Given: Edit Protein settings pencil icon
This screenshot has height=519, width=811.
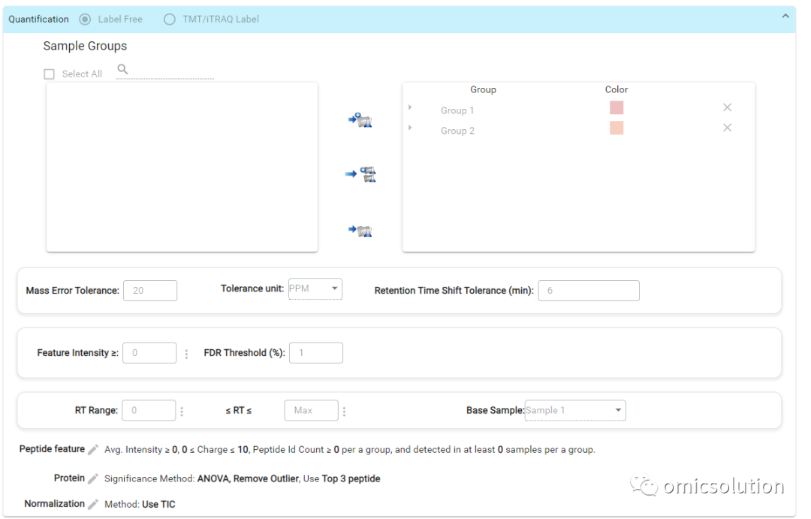Looking at the screenshot, I should pos(93,478).
